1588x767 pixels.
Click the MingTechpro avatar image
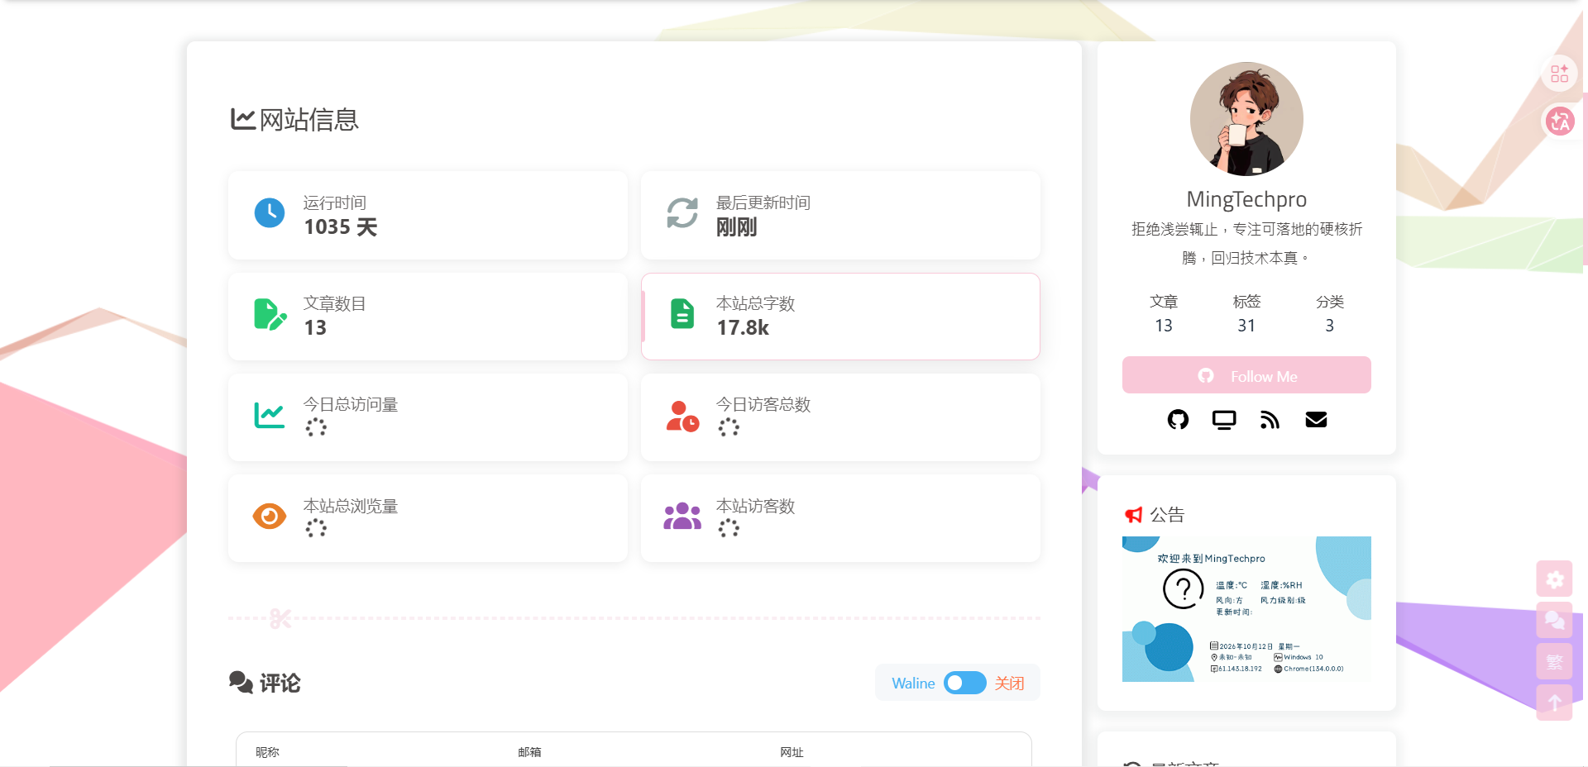point(1246,118)
